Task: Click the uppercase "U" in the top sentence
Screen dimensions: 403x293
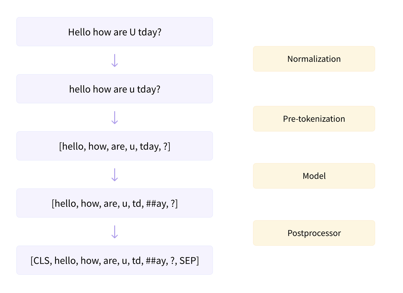Action: pyautogui.click(x=132, y=32)
